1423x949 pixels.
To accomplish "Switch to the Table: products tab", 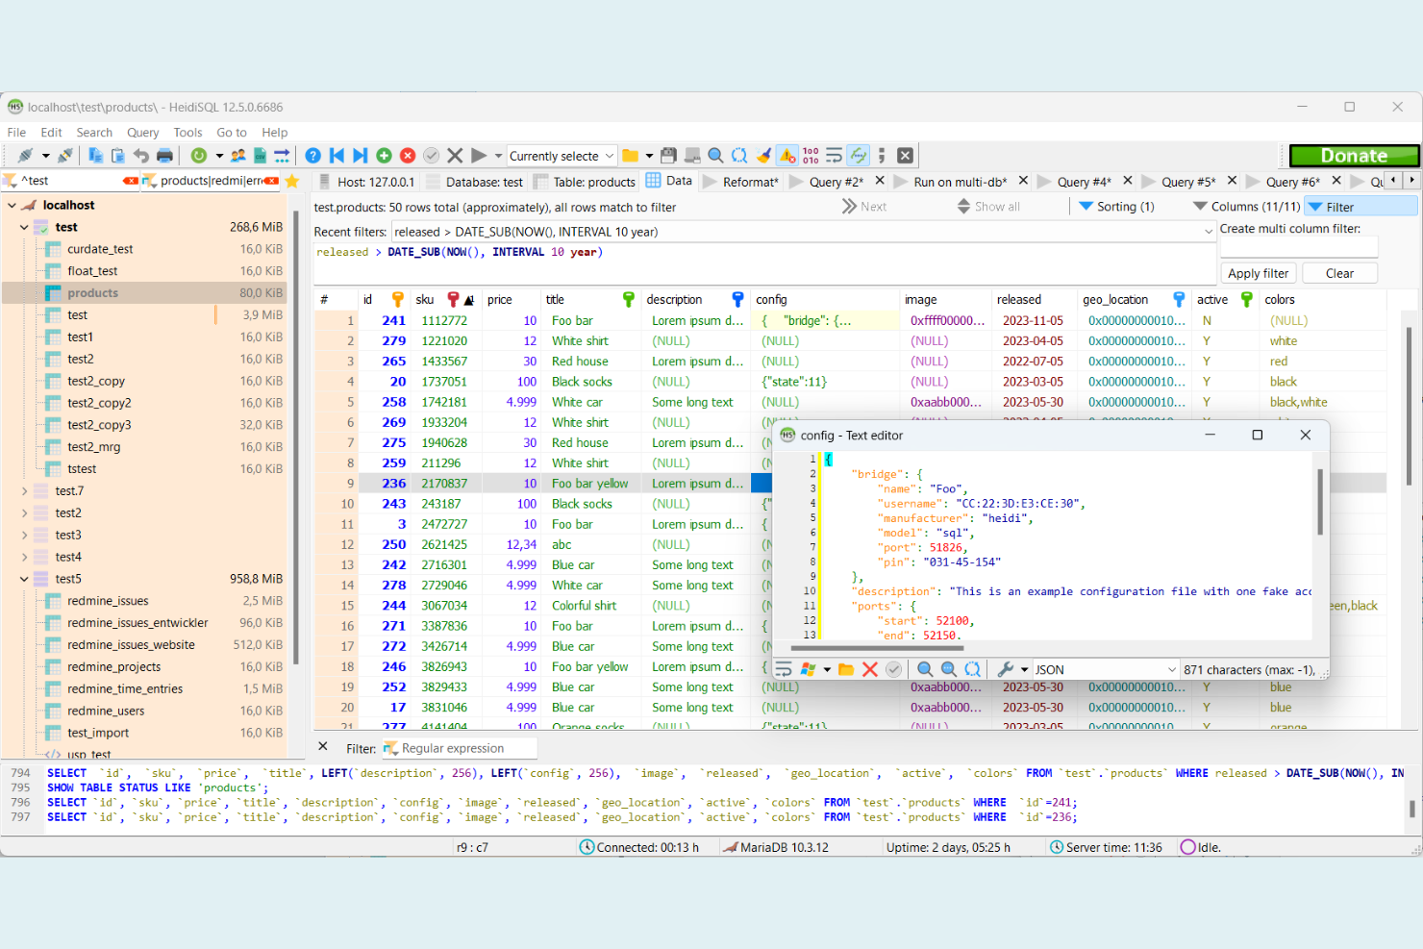I will click(x=584, y=181).
